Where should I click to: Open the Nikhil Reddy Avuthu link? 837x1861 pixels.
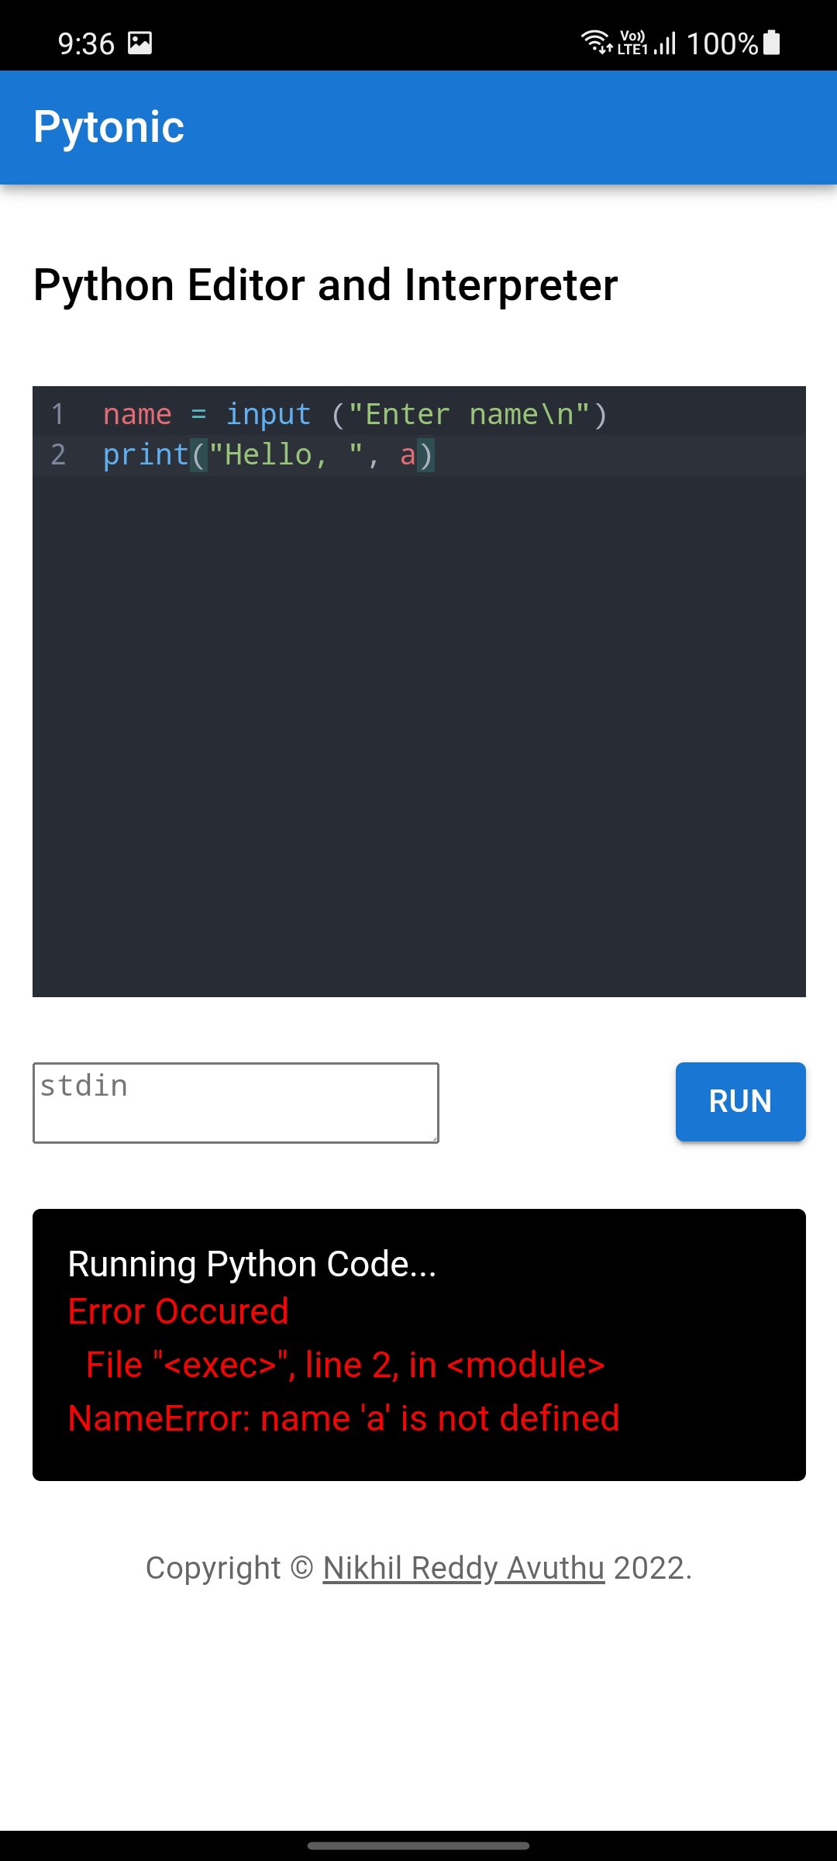coord(463,1567)
